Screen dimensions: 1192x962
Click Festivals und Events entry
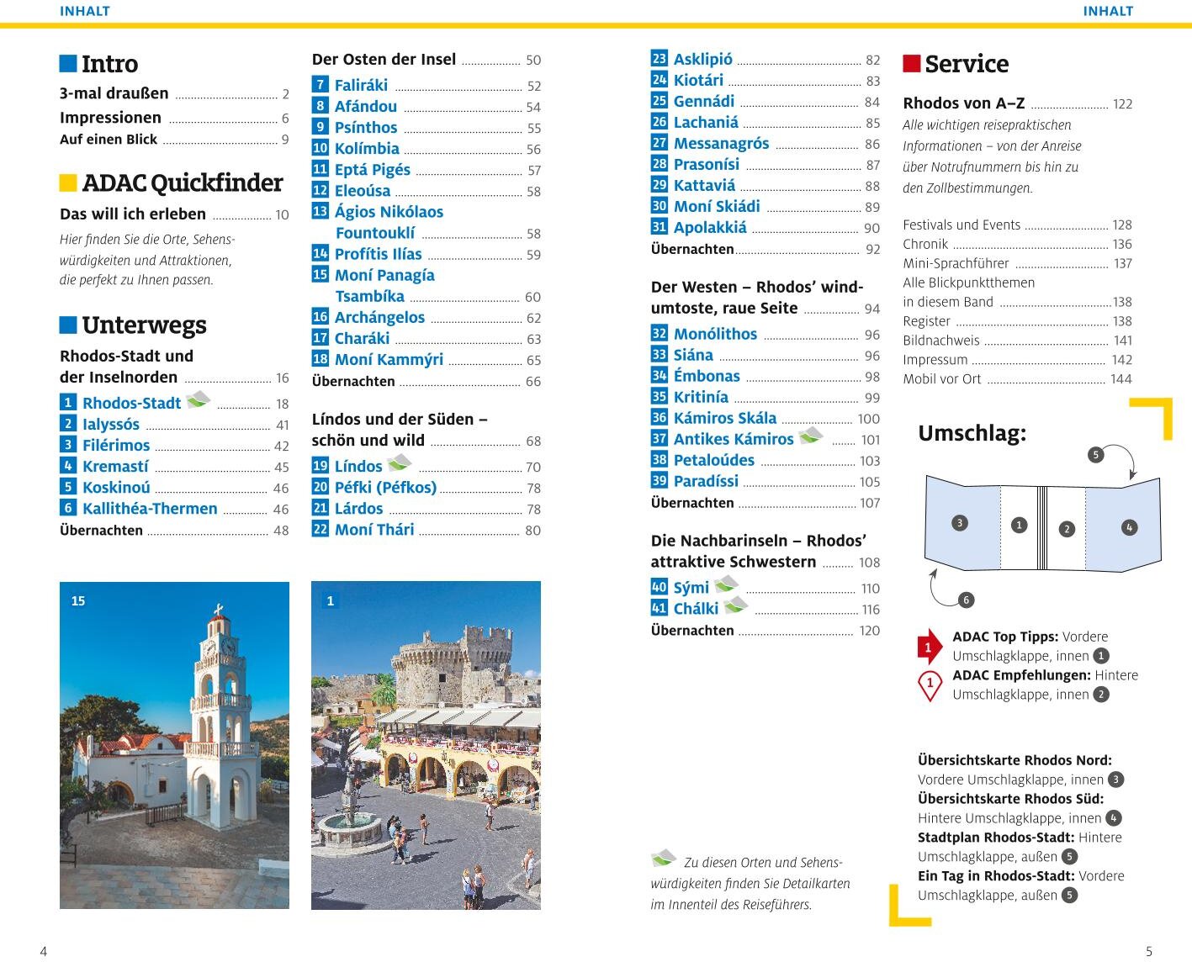(1018, 225)
